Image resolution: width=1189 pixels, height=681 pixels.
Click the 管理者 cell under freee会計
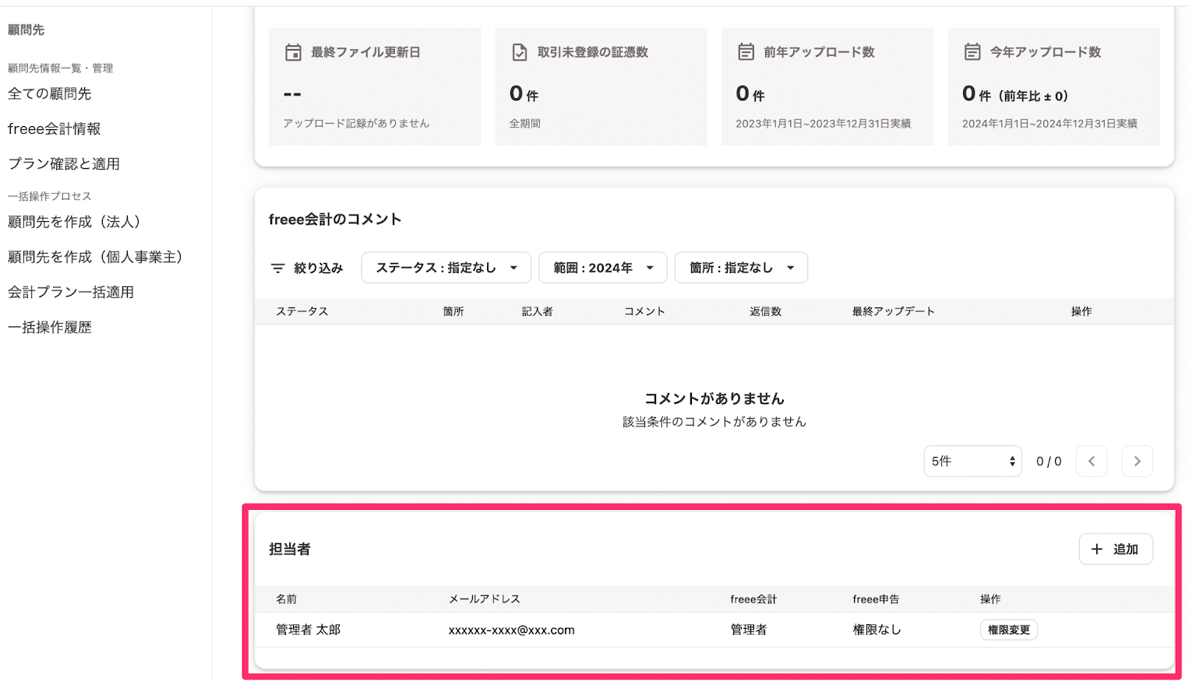[x=749, y=630]
